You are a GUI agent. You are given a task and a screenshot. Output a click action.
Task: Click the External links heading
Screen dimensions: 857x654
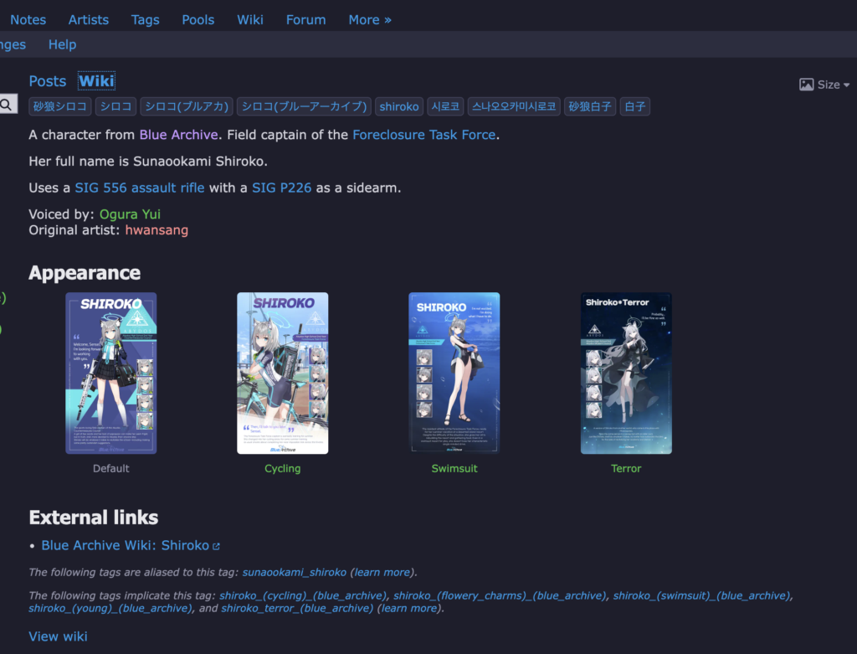coord(94,518)
